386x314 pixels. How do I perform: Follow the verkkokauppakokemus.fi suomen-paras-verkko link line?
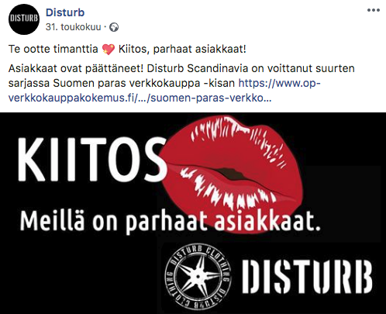click(140, 98)
